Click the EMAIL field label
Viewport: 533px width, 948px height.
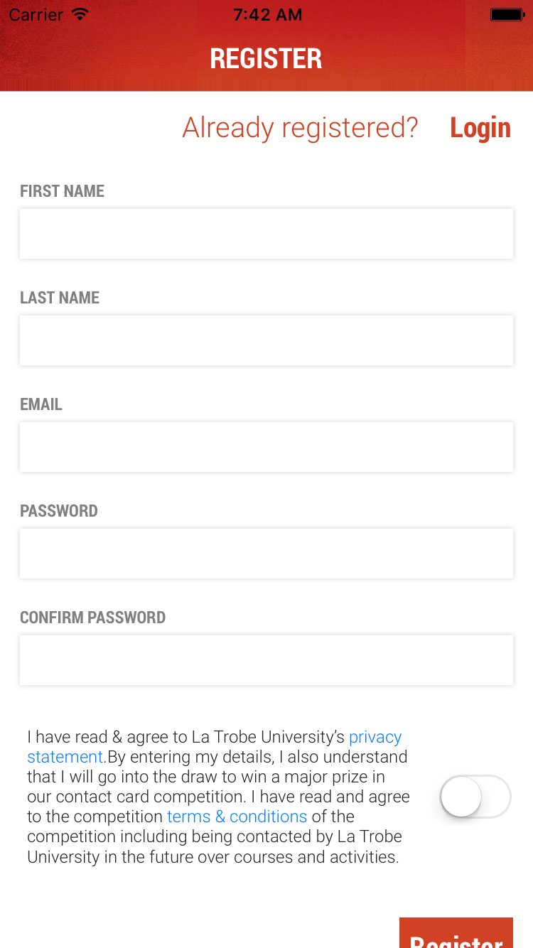[x=41, y=404]
